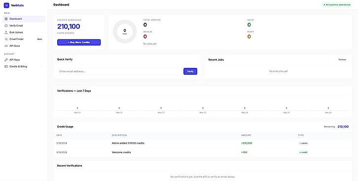Viewport: 358px width, 181px height.
Task: Refresh the Recent Jobs list
Action: [342, 60]
